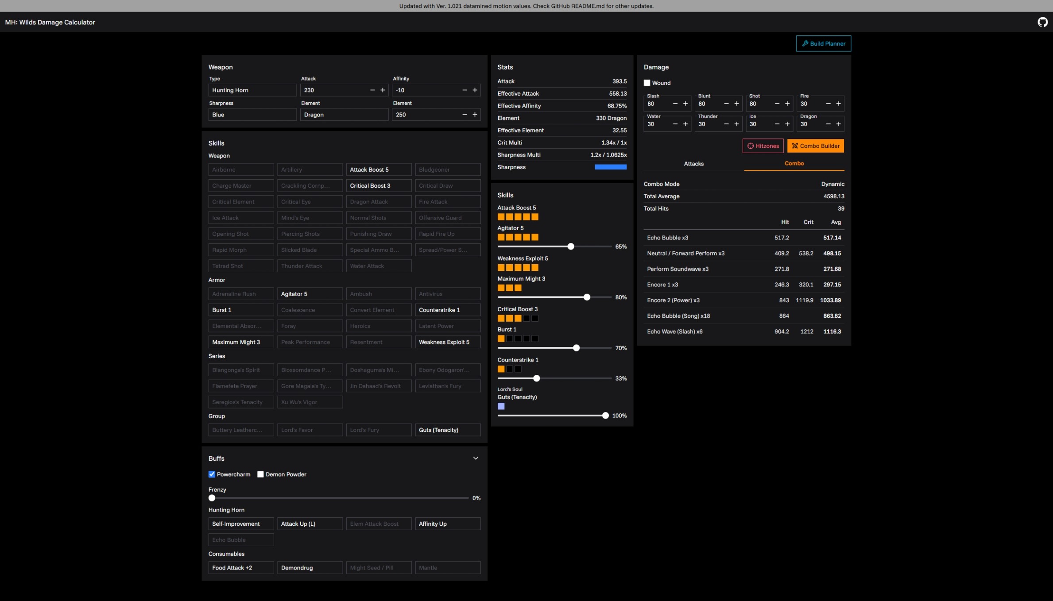The height and width of the screenshot is (601, 1053).
Task: Increase Thunder hitzone with plus
Action: point(736,124)
